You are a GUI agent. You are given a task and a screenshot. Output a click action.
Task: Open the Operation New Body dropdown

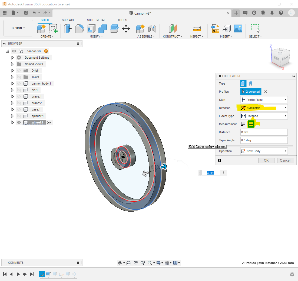(264, 151)
